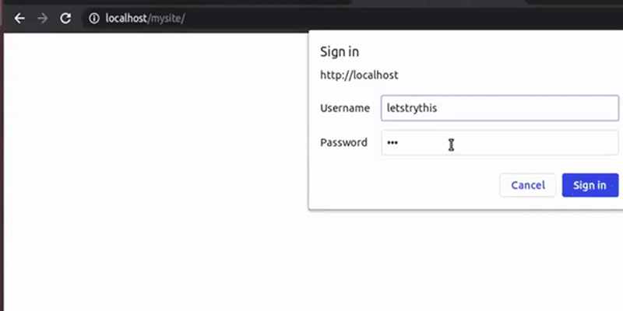Click blank page area left of dialog

pyautogui.click(x=156, y=155)
